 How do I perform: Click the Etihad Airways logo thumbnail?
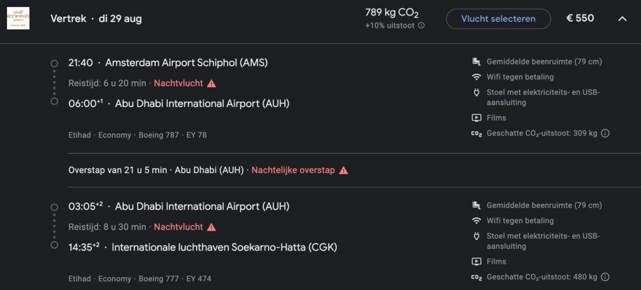coord(18,17)
